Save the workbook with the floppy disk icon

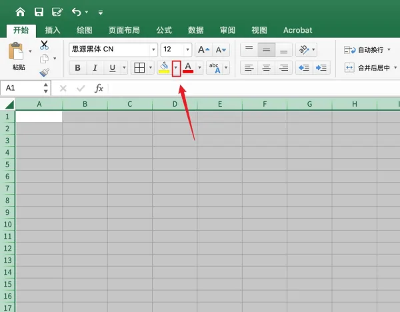39,12
